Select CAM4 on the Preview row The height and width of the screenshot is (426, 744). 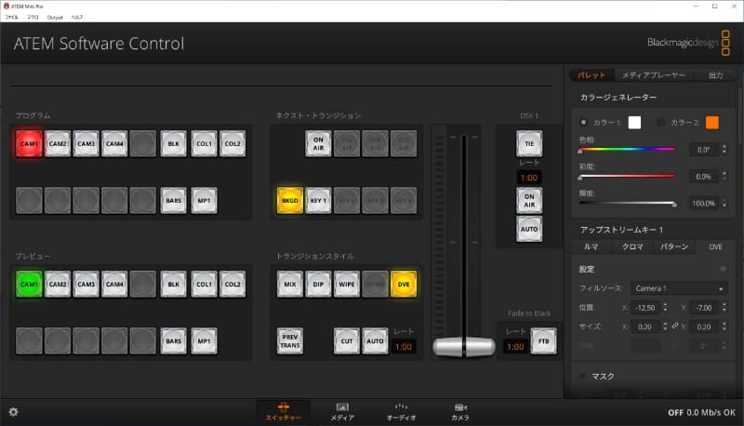[x=114, y=284]
